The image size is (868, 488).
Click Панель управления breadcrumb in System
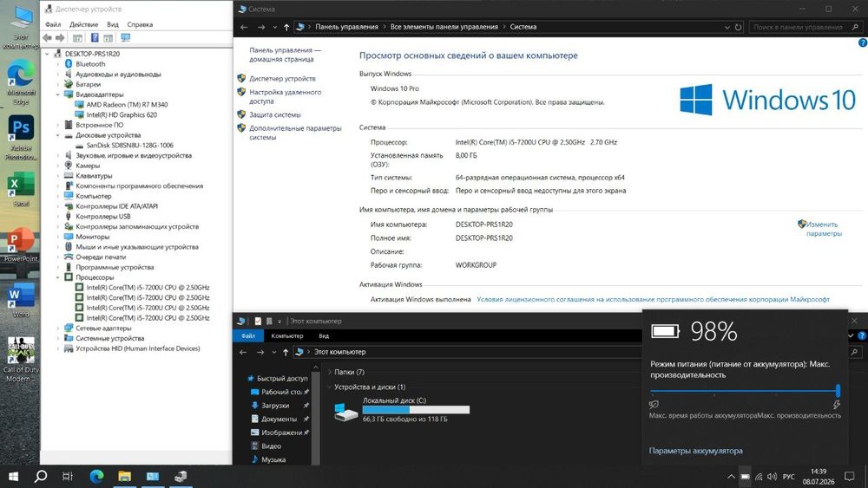click(x=346, y=27)
